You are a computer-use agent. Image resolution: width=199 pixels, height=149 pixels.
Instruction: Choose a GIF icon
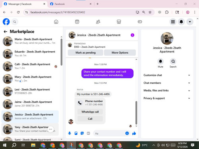[x=88, y=133]
